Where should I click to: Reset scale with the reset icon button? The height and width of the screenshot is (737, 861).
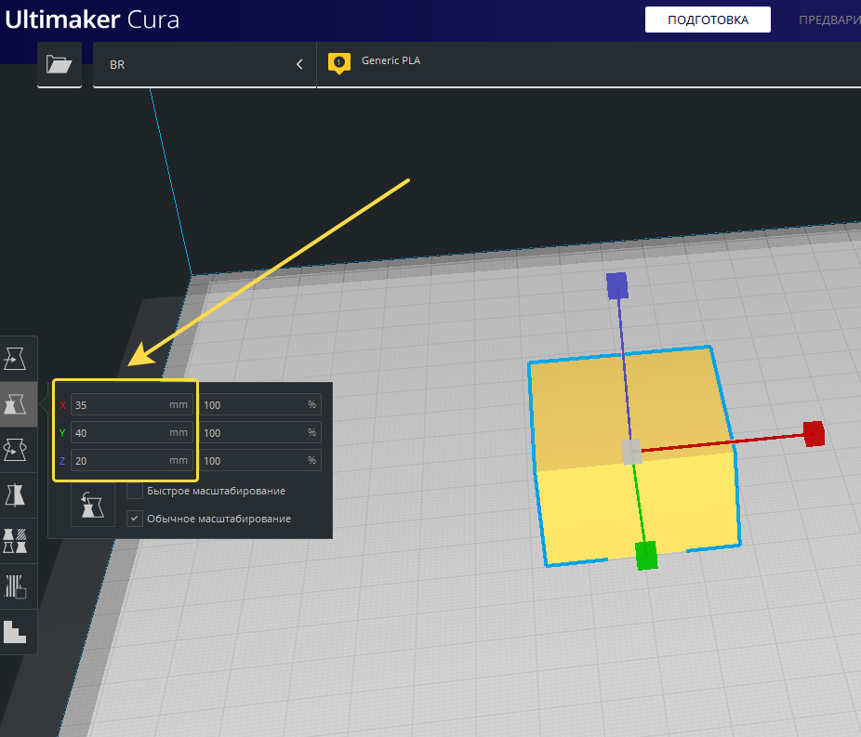click(93, 505)
